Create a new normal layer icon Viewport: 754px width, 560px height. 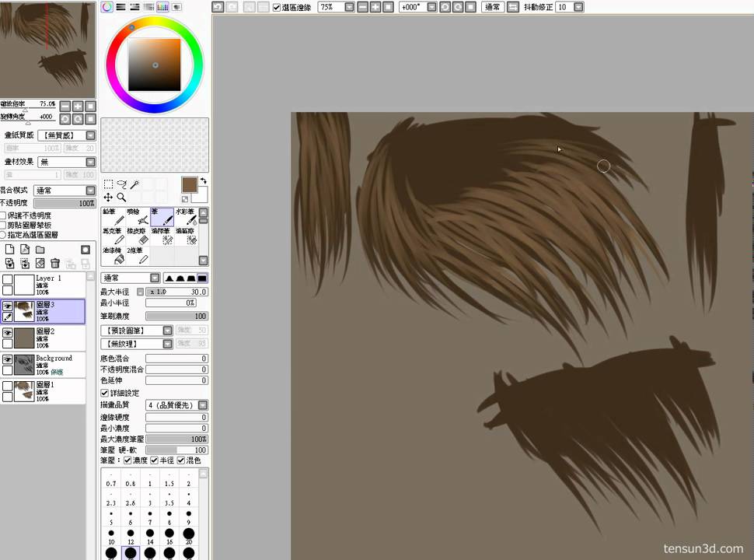[9, 249]
